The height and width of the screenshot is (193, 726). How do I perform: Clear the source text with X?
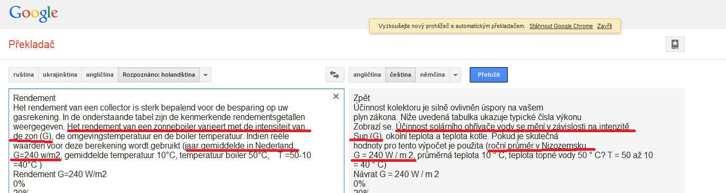(x=336, y=96)
